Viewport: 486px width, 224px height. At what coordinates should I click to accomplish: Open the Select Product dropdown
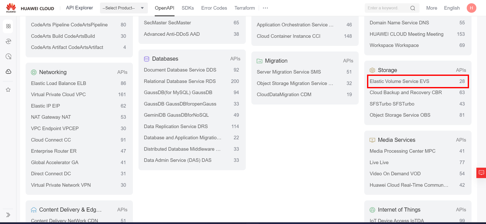pyautogui.click(x=123, y=8)
